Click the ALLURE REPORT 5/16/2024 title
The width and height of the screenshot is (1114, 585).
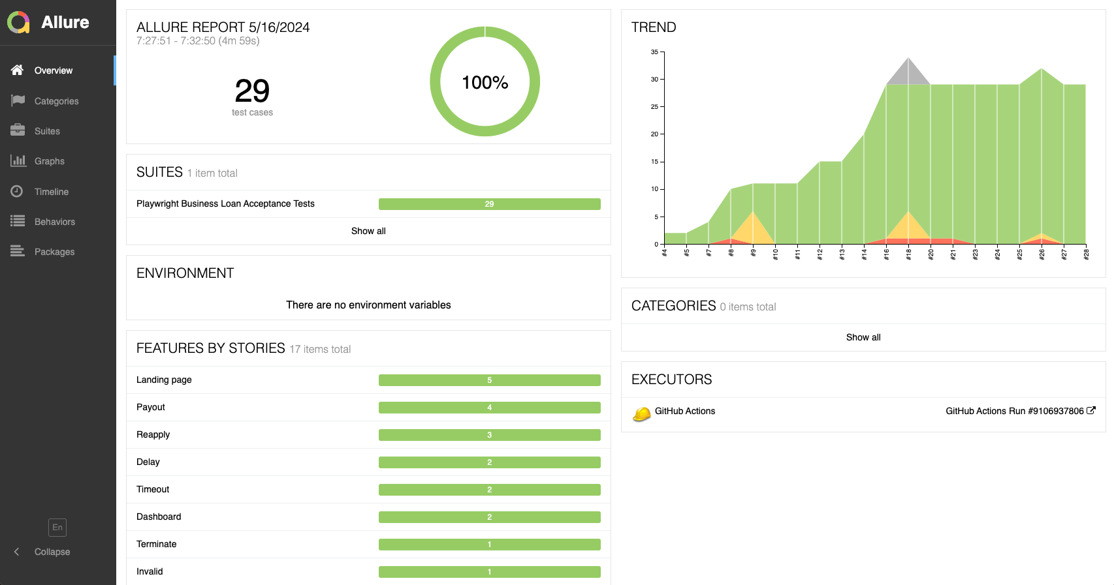click(x=223, y=27)
